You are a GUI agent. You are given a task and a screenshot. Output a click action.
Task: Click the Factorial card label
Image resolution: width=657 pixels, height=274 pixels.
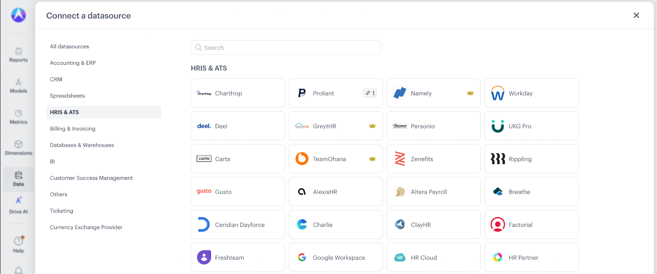(x=521, y=225)
